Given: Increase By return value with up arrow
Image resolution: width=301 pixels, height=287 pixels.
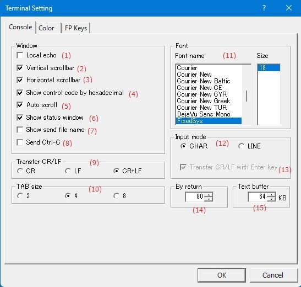Looking at the screenshot, I should (x=209, y=194).
